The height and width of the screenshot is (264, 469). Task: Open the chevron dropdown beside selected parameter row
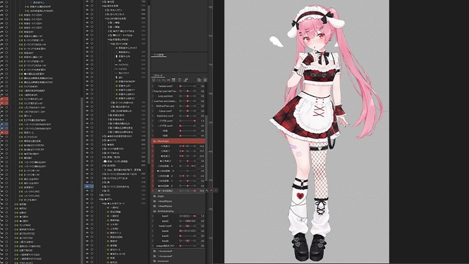(x=216, y=190)
